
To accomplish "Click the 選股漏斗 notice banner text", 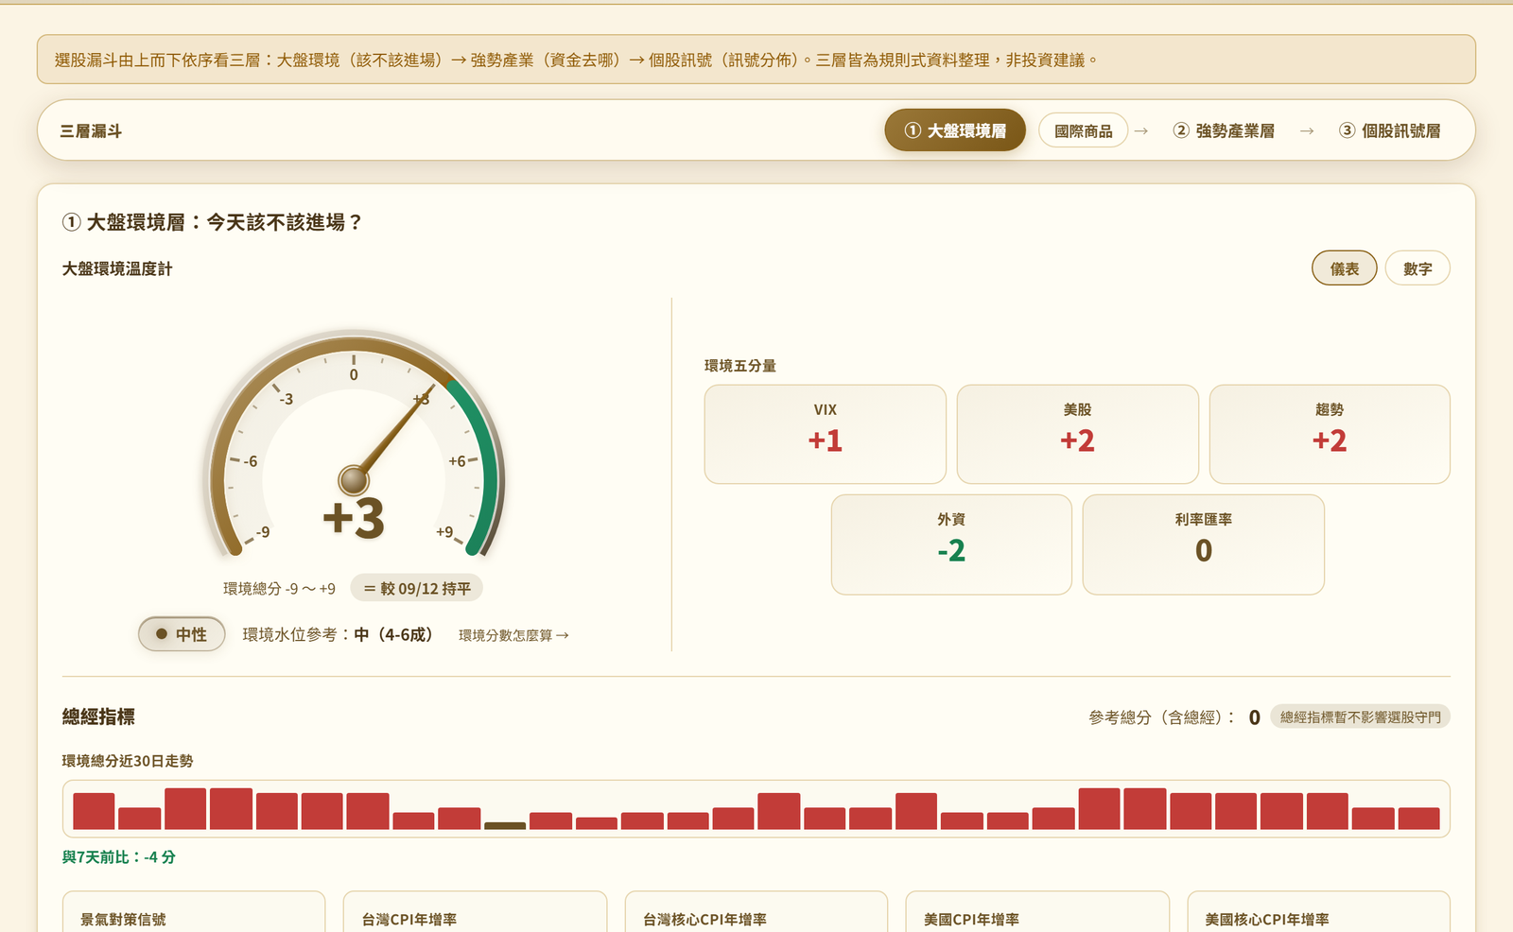I will point(576,60).
